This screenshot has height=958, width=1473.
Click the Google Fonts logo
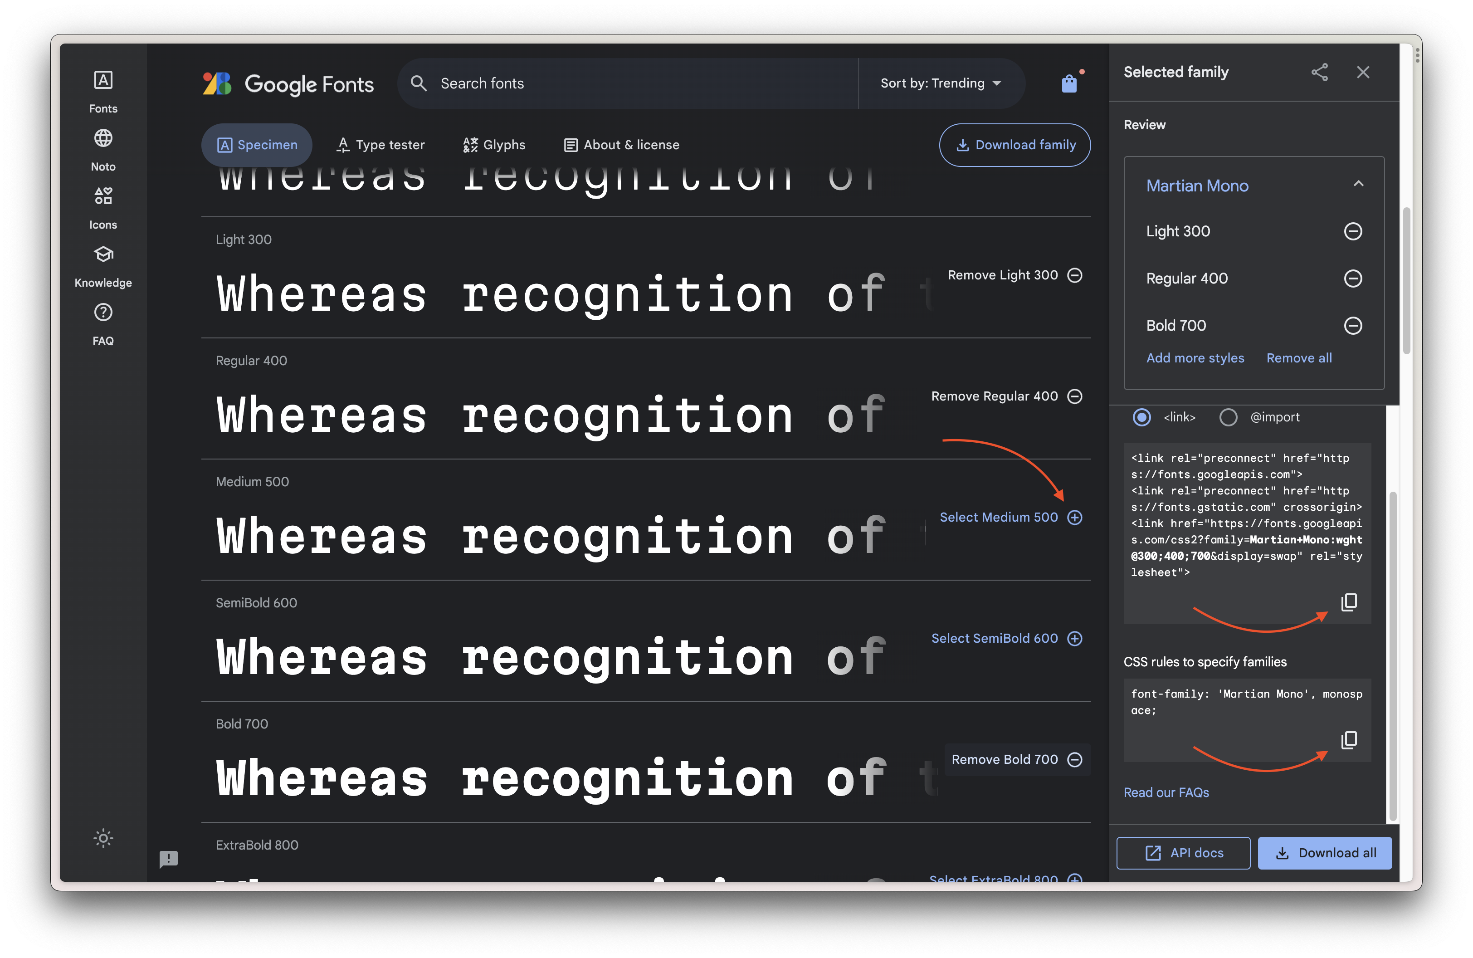[288, 83]
